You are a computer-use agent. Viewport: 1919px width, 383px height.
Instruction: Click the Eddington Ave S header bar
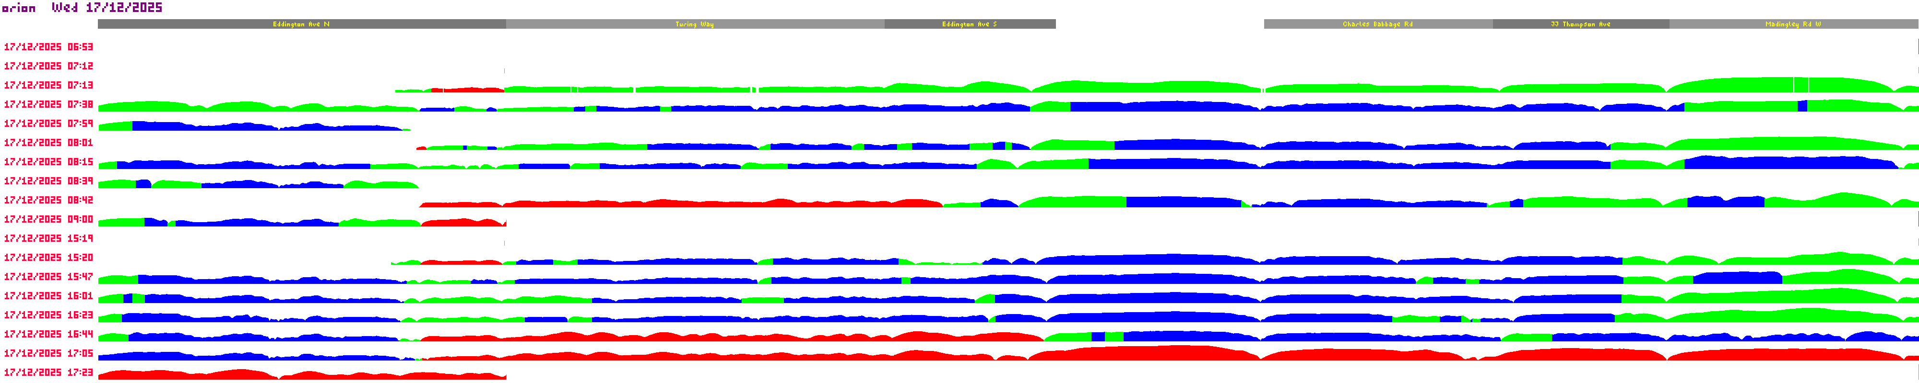coord(969,24)
